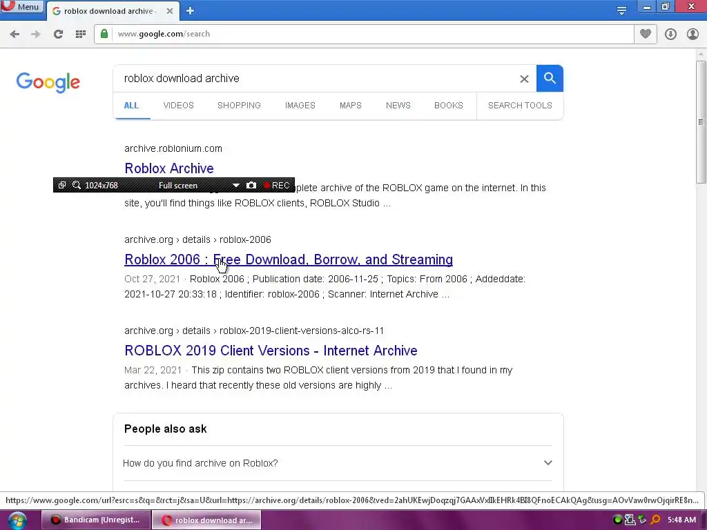The width and height of the screenshot is (707, 530).
Task: Click the Bandicam REC button
Action: click(277, 185)
